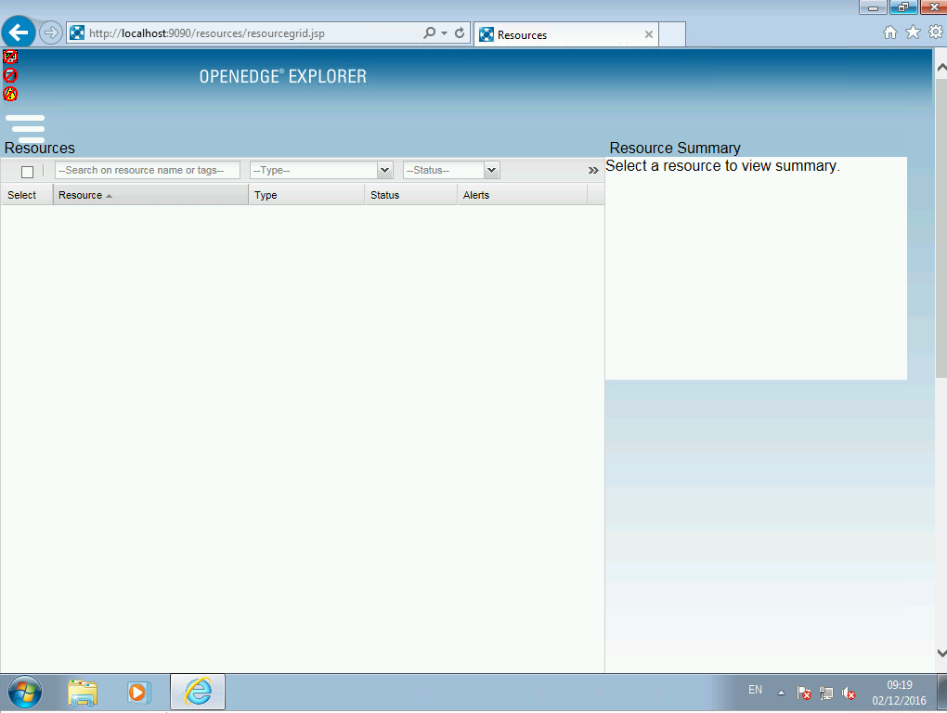
Task: Click the third red warning alert icon
Action: point(10,94)
